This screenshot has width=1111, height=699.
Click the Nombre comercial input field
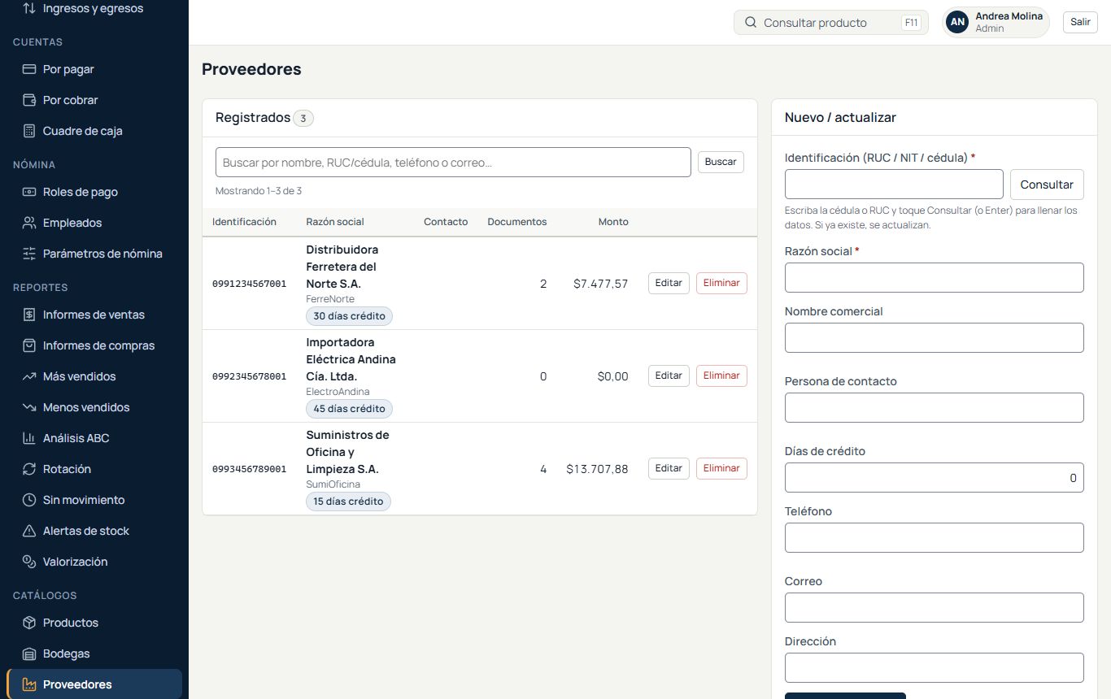click(934, 337)
